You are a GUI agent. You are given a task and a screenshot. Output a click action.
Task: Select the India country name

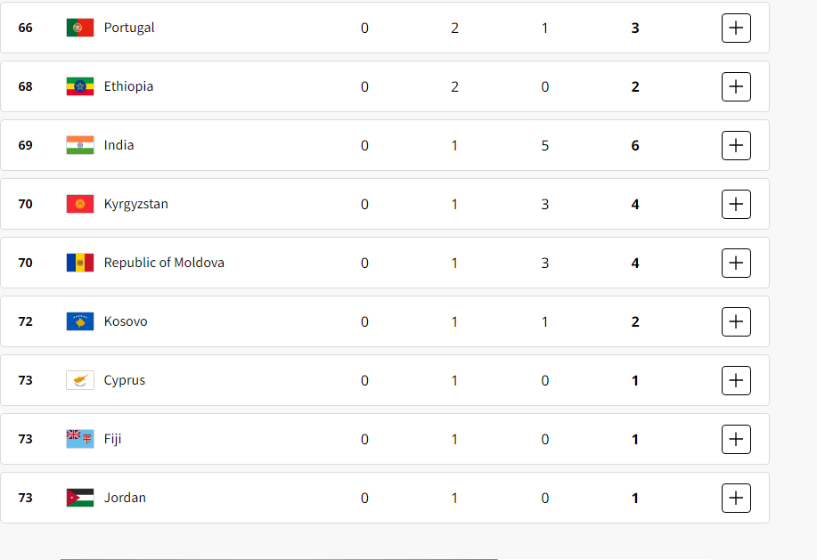coord(118,145)
